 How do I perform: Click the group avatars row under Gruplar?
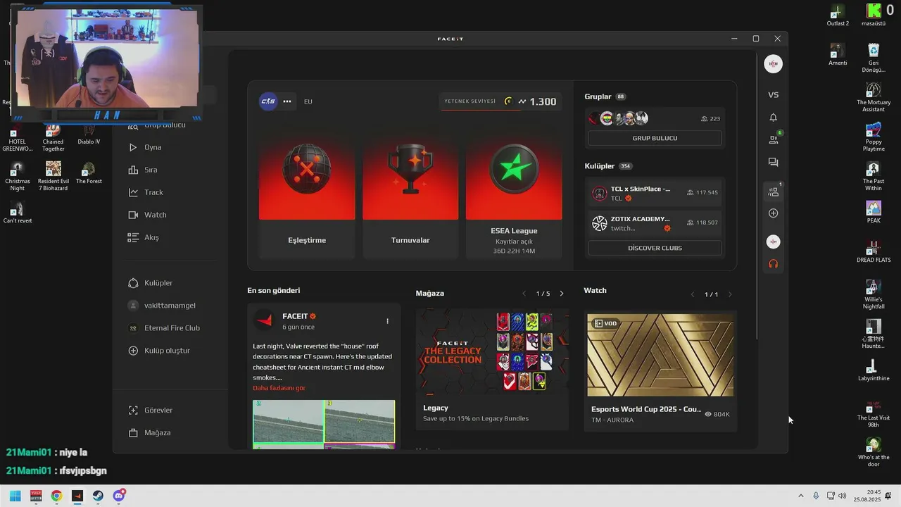click(x=619, y=118)
